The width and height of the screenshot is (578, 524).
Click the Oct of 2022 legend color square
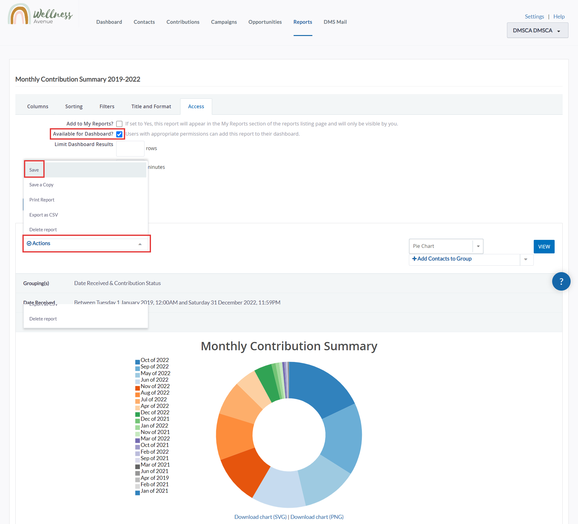coord(137,362)
